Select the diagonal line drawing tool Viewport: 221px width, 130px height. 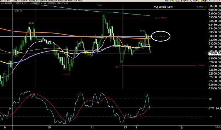tap(191, 1)
